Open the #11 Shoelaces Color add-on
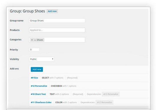This screenshot has height=110, width=156. click(x=41, y=102)
